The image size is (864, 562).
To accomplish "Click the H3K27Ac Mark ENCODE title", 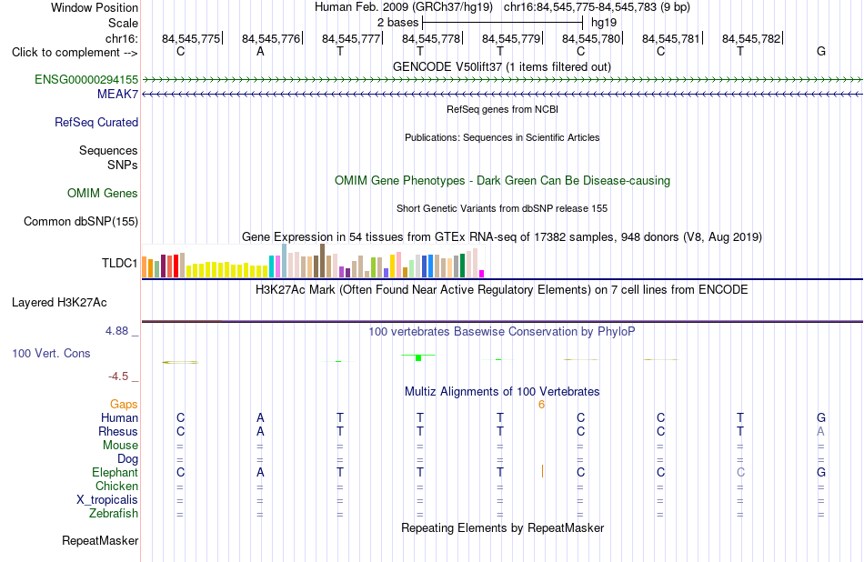I will point(502,290).
